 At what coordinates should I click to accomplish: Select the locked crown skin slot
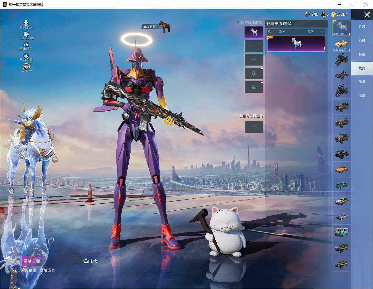(254, 87)
